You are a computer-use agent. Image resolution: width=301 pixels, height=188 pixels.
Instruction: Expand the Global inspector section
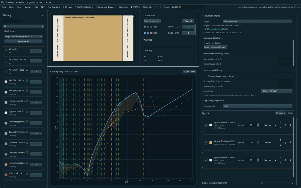(x=292, y=183)
